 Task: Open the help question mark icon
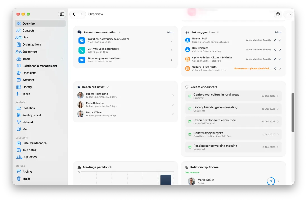278,14
